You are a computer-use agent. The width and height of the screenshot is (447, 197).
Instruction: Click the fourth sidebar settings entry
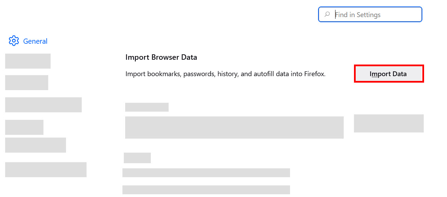[24, 127]
